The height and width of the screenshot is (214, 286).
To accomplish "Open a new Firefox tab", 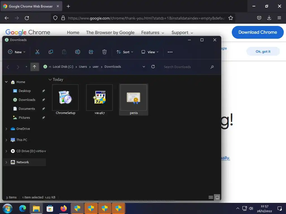I will pos(68,6).
